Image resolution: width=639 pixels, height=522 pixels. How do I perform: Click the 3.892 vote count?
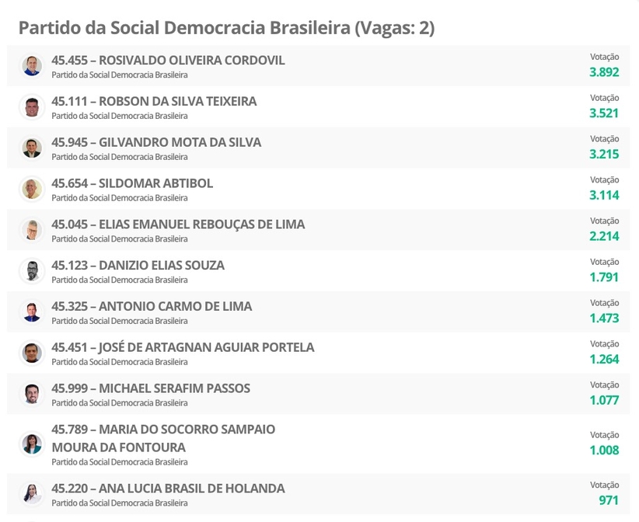click(604, 72)
